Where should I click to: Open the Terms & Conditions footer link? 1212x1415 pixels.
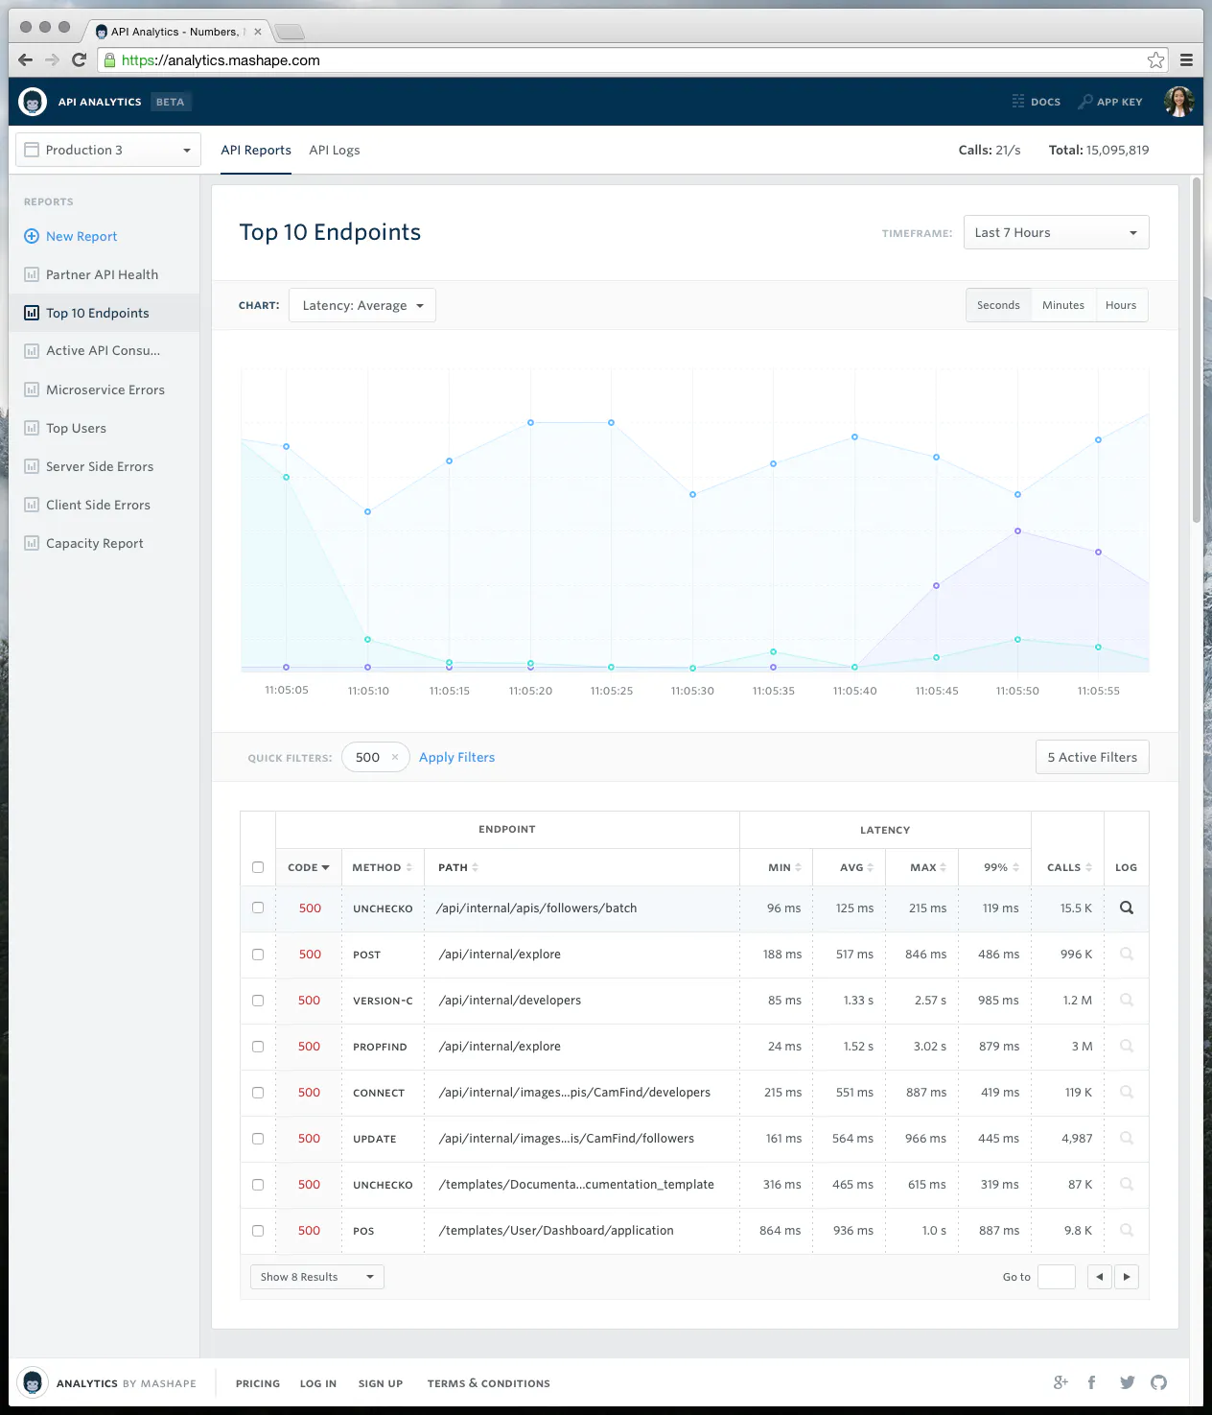point(489,1383)
